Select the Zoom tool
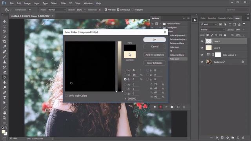The width and height of the screenshot is (251, 141). (4, 118)
